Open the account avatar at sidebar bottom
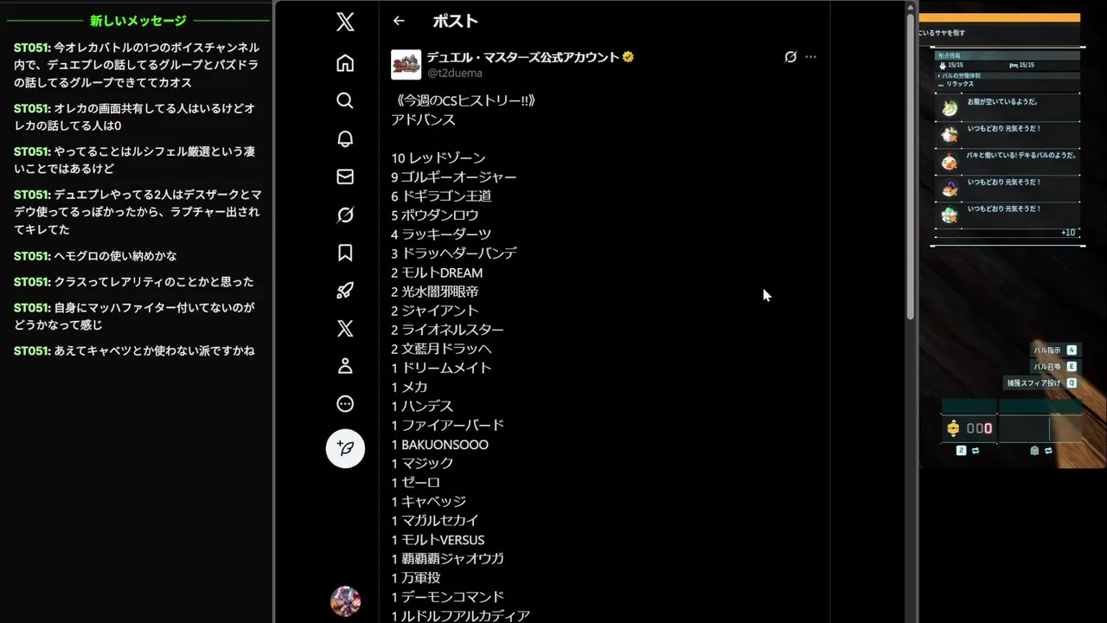The width and height of the screenshot is (1107, 623). (345, 601)
